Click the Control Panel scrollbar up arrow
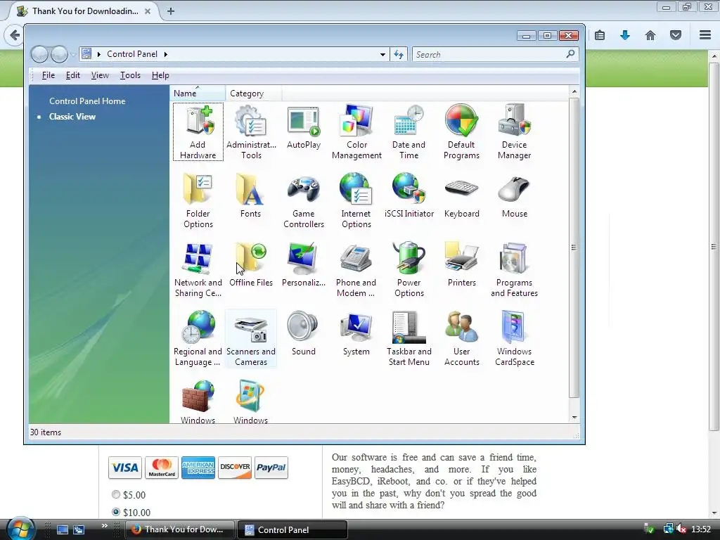This screenshot has height=540, width=720. pos(574,91)
